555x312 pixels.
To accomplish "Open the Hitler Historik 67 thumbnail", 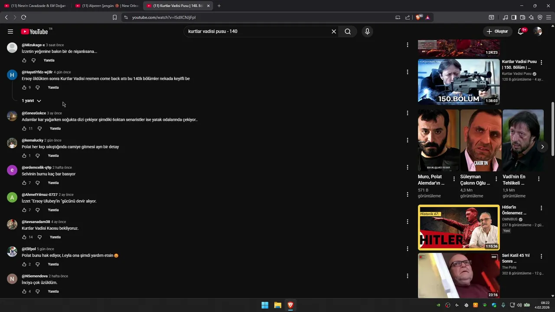I will click(459, 227).
